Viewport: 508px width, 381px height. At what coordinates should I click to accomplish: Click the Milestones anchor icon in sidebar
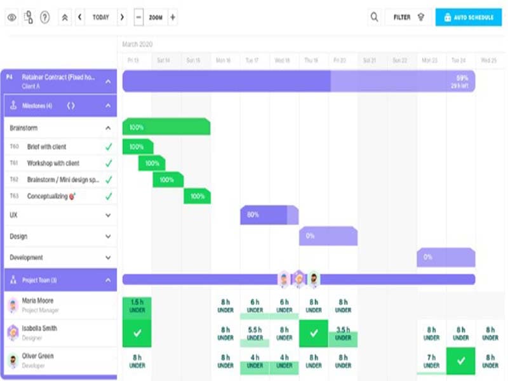pyautogui.click(x=13, y=105)
